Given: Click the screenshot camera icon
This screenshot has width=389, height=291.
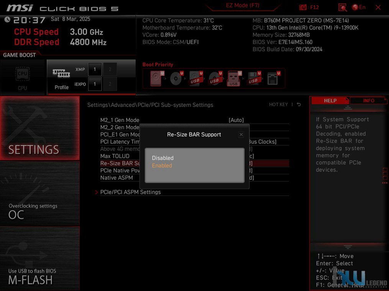Looking at the screenshot, I should coord(303,7).
